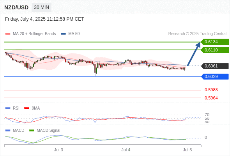This screenshot has width=230, height=156.
Task: Click the NZD/USD pair title
Action: [16, 7]
